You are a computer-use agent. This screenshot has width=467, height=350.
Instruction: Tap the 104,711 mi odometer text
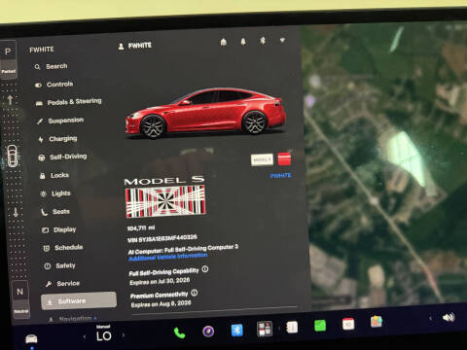tap(141, 228)
